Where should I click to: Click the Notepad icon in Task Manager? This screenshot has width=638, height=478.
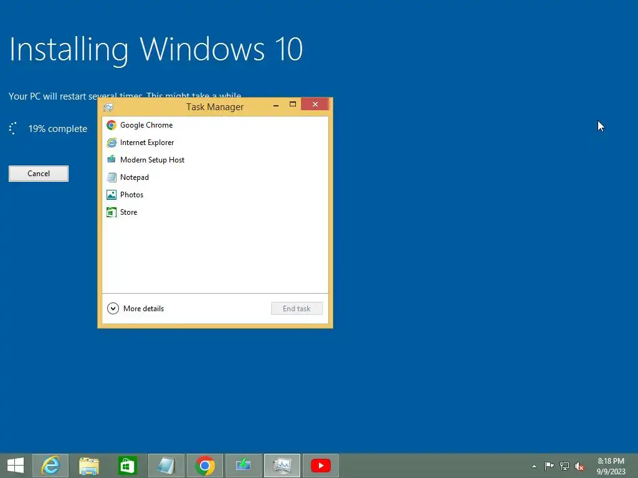point(112,177)
